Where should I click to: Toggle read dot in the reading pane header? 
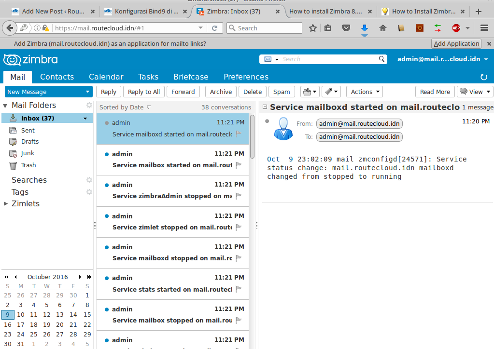(x=267, y=121)
